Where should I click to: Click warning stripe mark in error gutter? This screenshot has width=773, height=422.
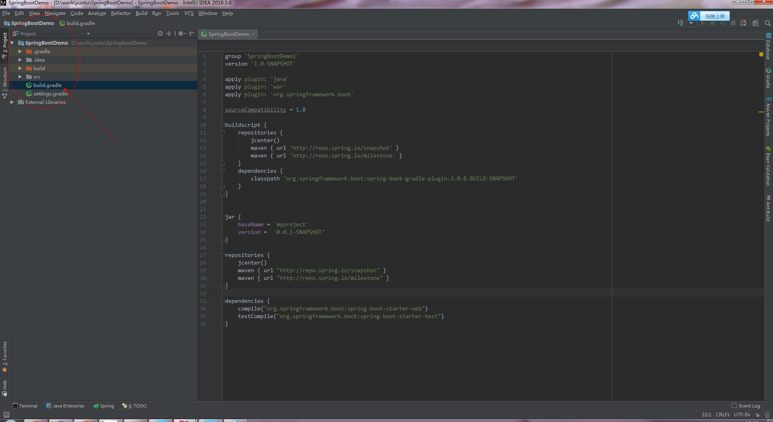(x=761, y=112)
